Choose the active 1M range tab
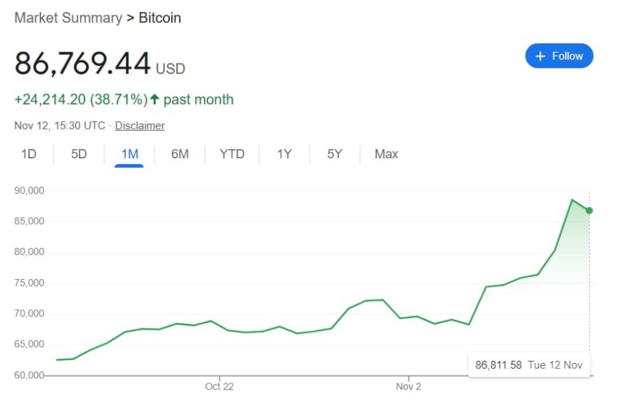 pos(129,154)
